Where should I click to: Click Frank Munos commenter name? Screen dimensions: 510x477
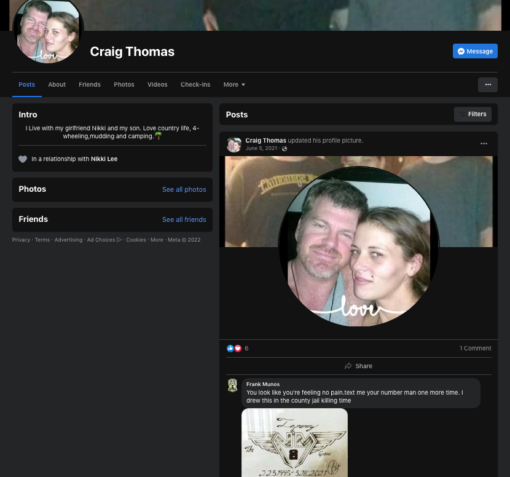pyautogui.click(x=263, y=384)
